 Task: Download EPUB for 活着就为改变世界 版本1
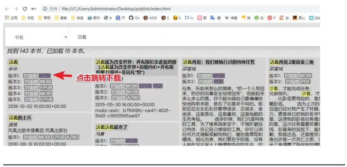click(x=145, y=86)
